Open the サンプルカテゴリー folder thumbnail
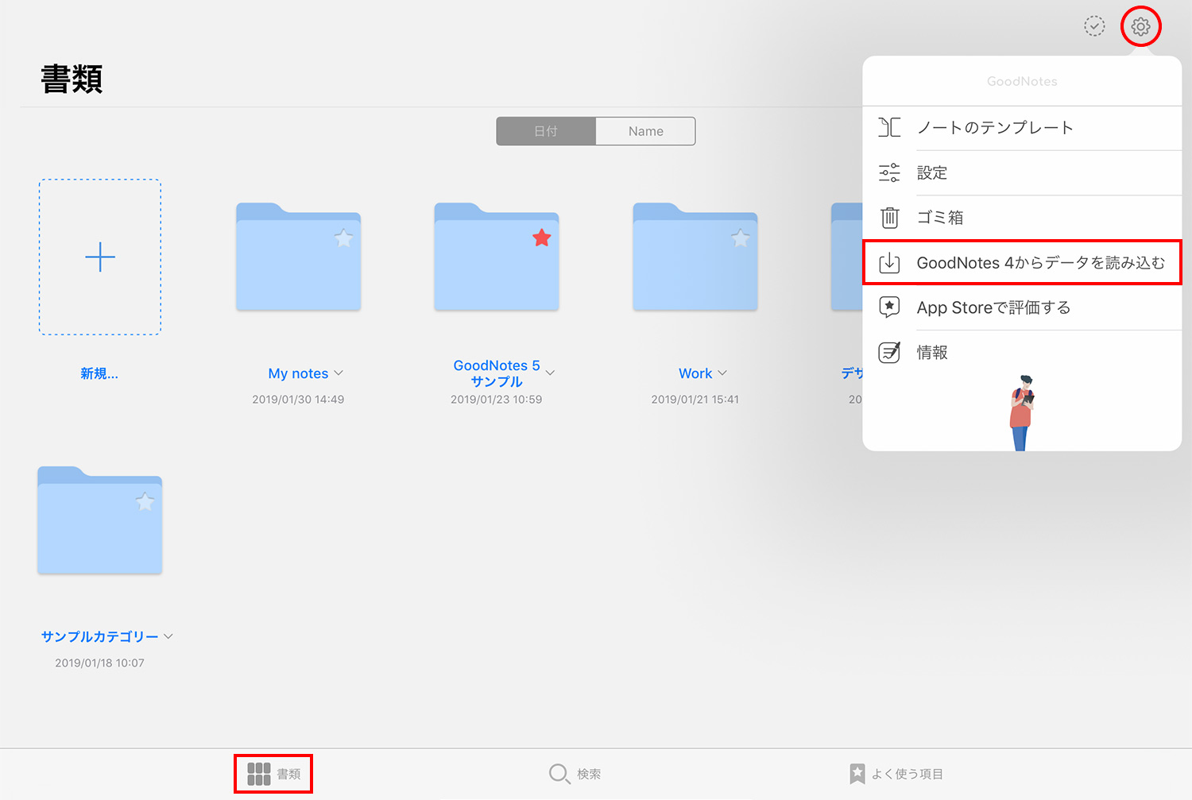Viewport: 1192px width, 800px height. 99,520
